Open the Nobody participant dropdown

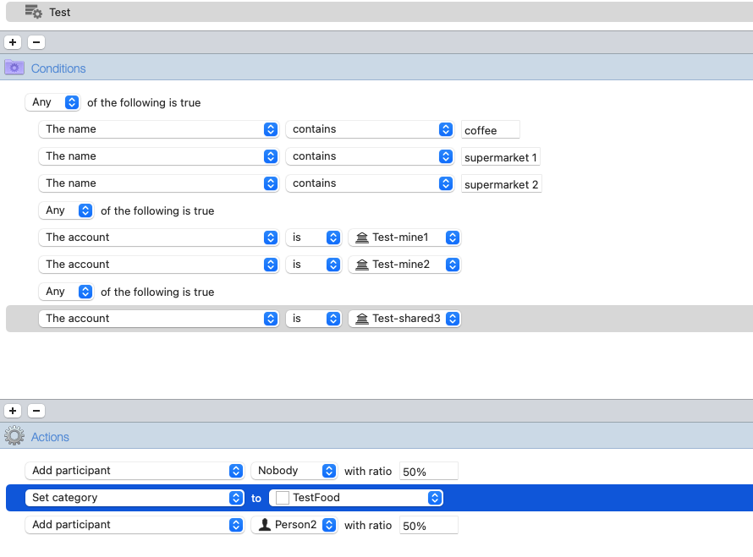294,471
